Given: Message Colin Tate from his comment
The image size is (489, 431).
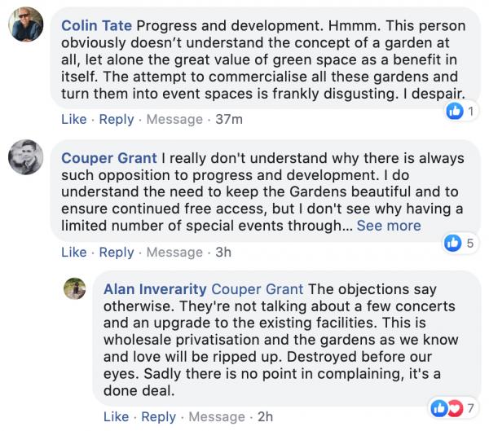Looking at the screenshot, I should [174, 120].
